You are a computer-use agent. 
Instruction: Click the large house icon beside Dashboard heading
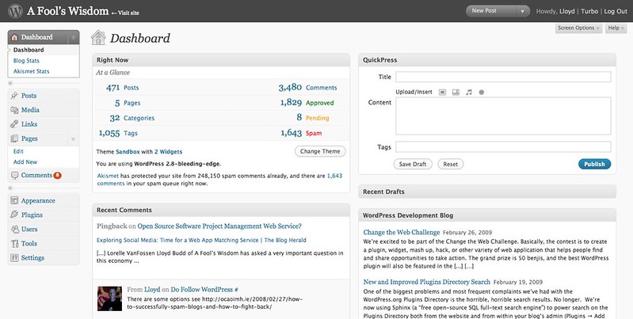pyautogui.click(x=98, y=38)
